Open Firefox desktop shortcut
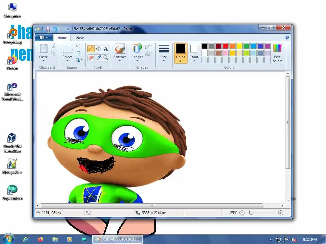326x244 pixels. pos(12,62)
